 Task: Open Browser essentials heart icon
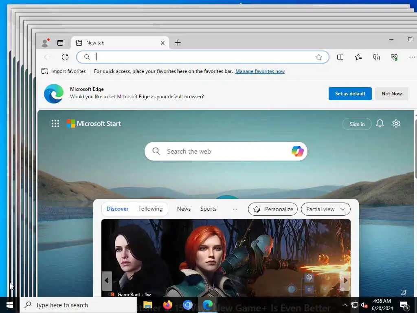click(x=394, y=57)
